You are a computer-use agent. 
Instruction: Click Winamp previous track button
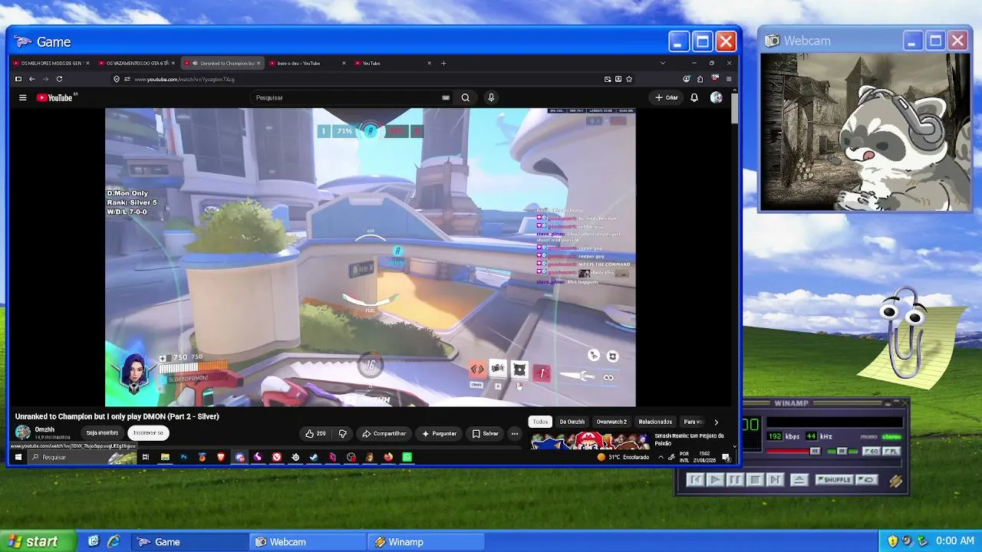695,480
